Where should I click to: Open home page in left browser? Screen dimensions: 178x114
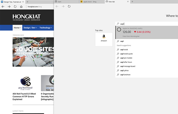(21, 7)
